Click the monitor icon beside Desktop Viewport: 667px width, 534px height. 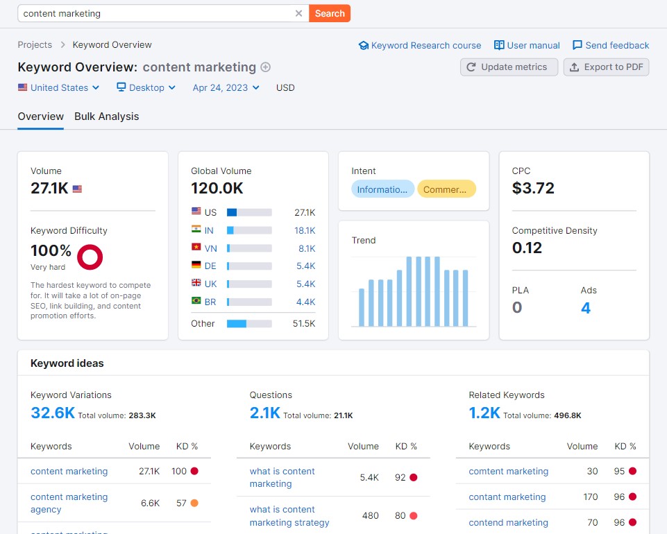tap(121, 87)
